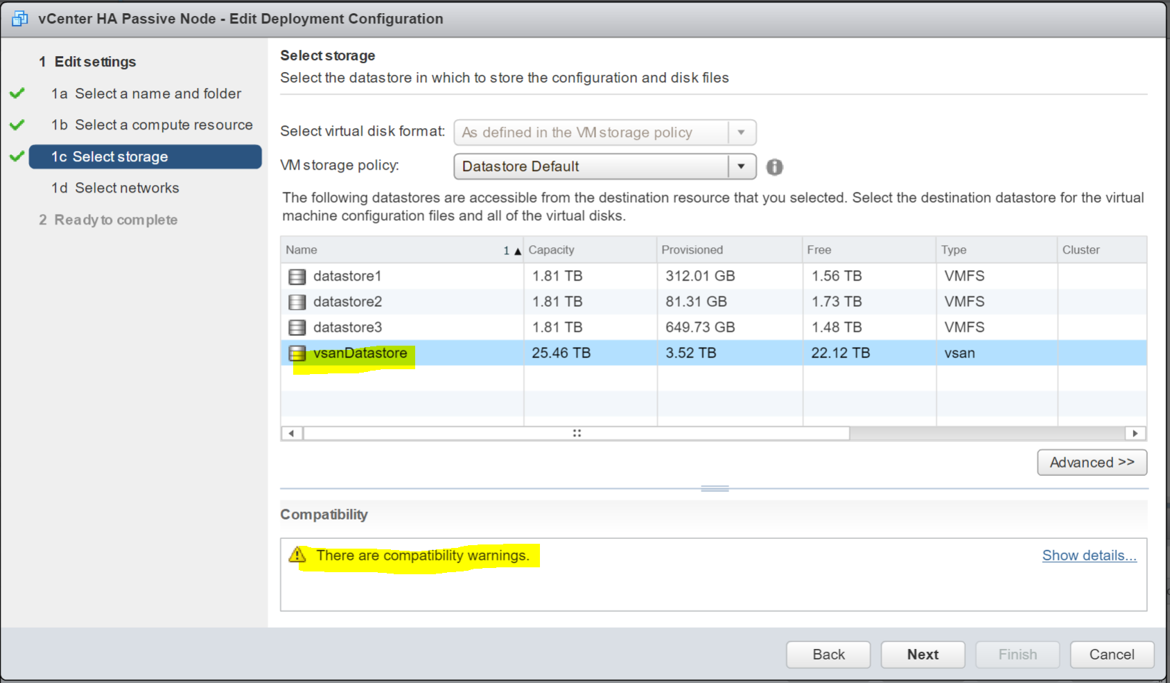Go to step 1b Select a compute resource
This screenshot has height=683, width=1170.
(x=152, y=125)
